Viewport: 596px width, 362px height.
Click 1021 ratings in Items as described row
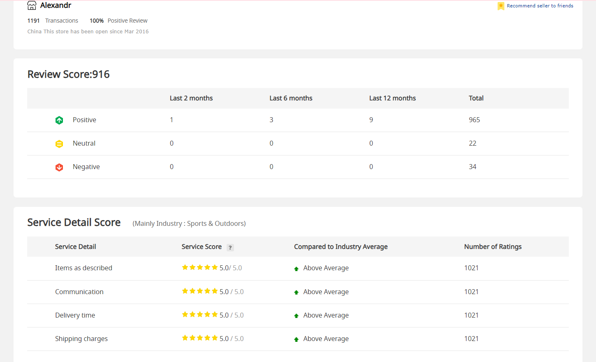(471, 268)
